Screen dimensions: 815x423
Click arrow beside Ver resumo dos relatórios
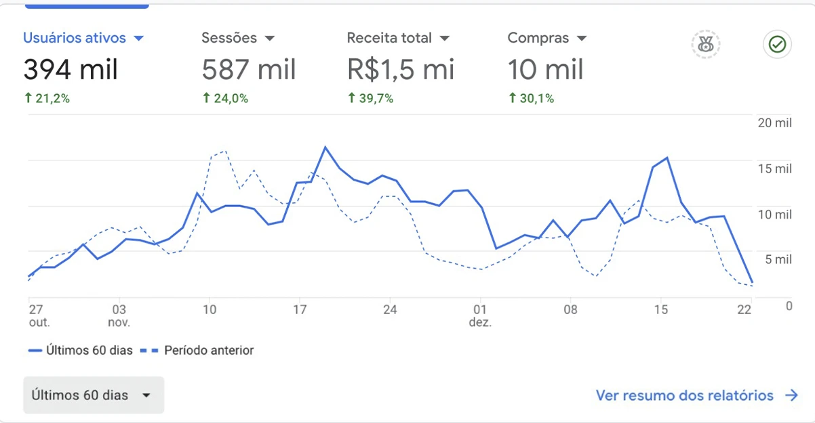click(791, 395)
